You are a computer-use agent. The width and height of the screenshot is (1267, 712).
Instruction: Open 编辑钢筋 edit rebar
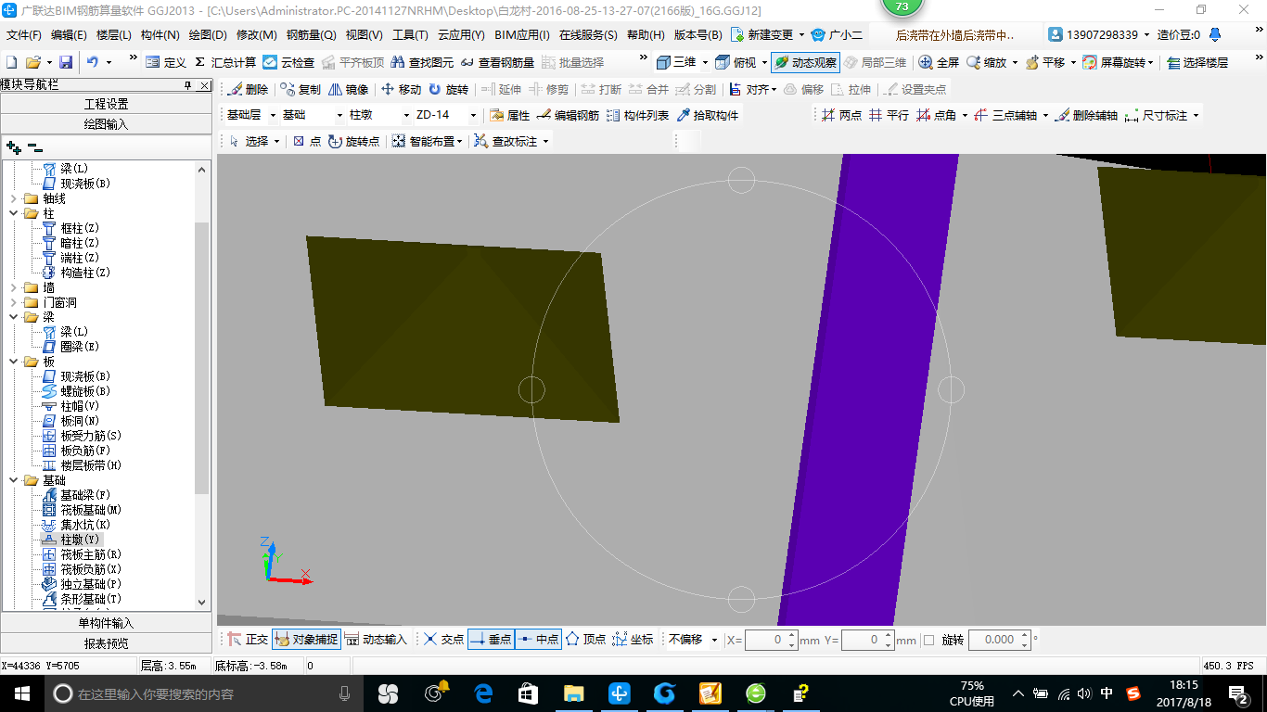click(568, 116)
